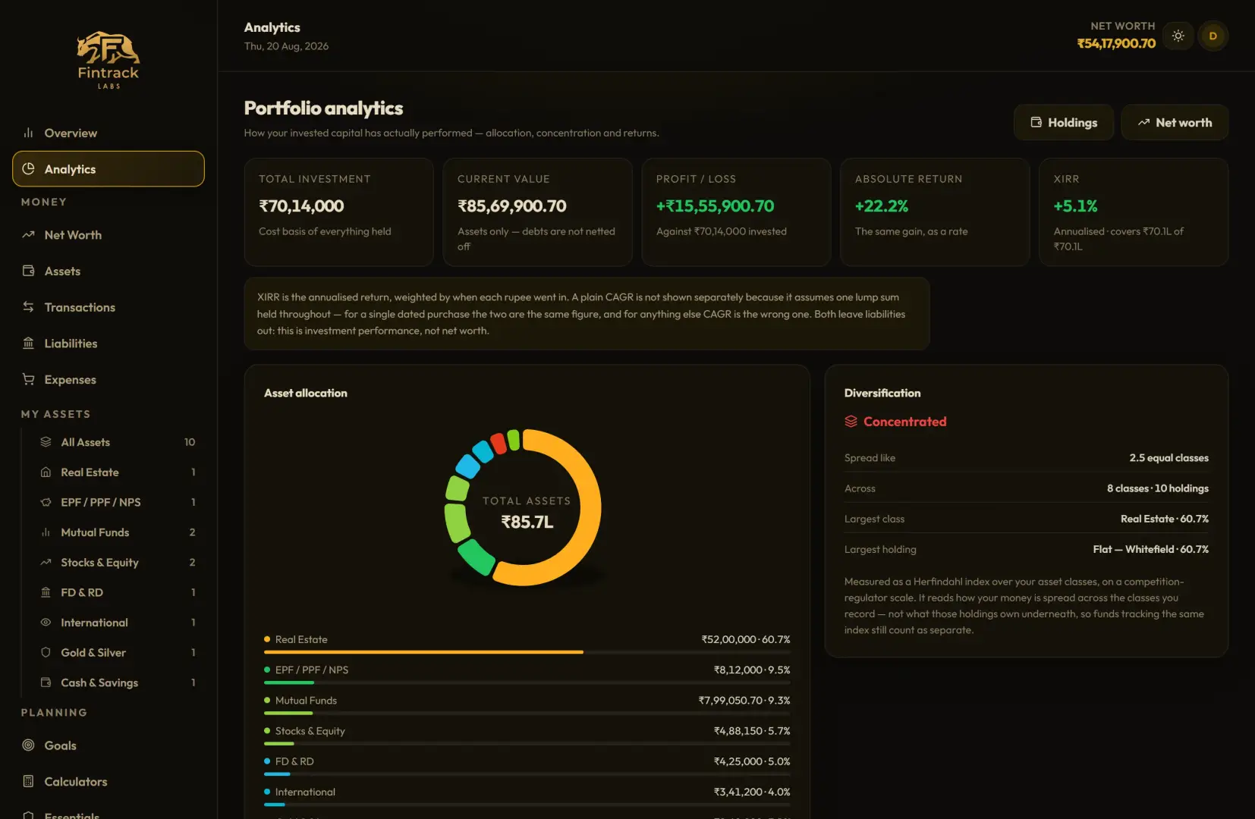The image size is (1255, 819).
Task: Click the Total Investment card
Action: point(339,212)
